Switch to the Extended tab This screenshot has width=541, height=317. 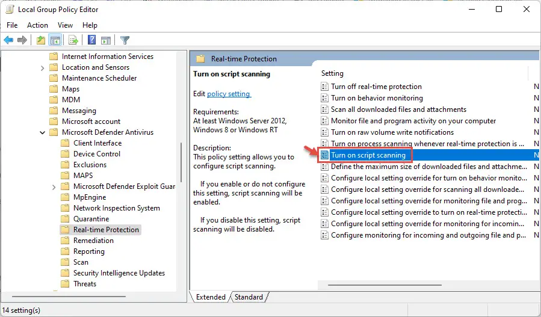pyautogui.click(x=211, y=297)
